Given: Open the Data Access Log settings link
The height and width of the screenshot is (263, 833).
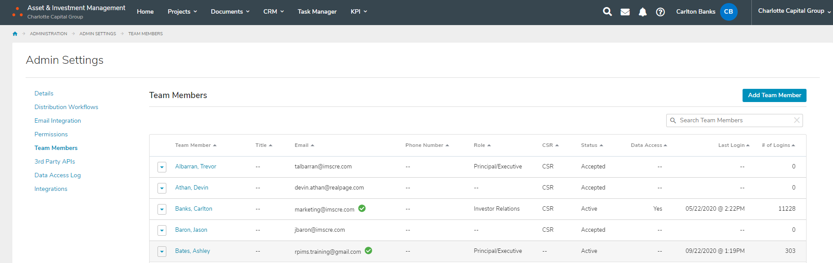Looking at the screenshot, I should (57, 175).
